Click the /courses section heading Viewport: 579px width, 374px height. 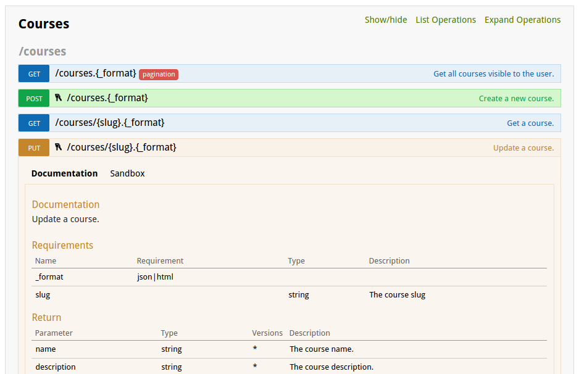(42, 51)
